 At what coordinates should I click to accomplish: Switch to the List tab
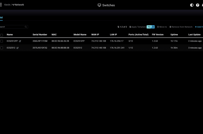pyautogui.click(x=1, y=18)
